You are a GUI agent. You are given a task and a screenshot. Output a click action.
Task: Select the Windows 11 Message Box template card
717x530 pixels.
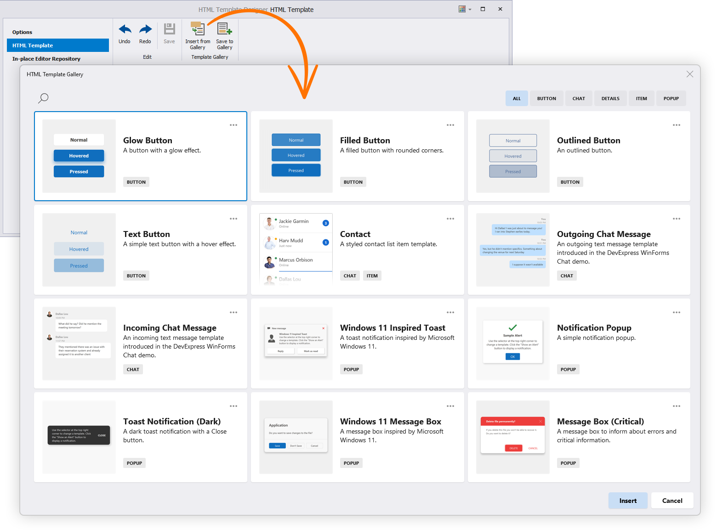[358, 436]
